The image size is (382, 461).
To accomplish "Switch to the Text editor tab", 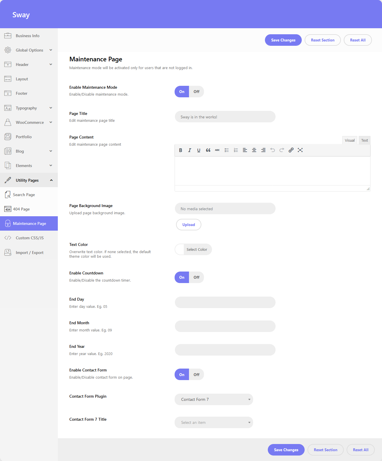I will pos(364,141).
